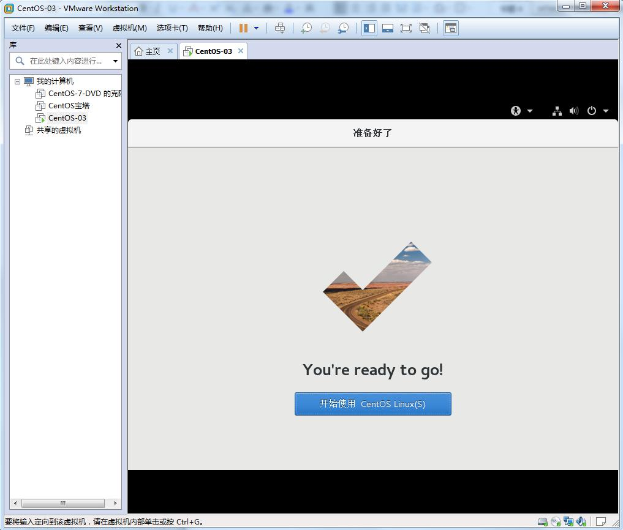Select CentOS-03 in the library tree

67,118
